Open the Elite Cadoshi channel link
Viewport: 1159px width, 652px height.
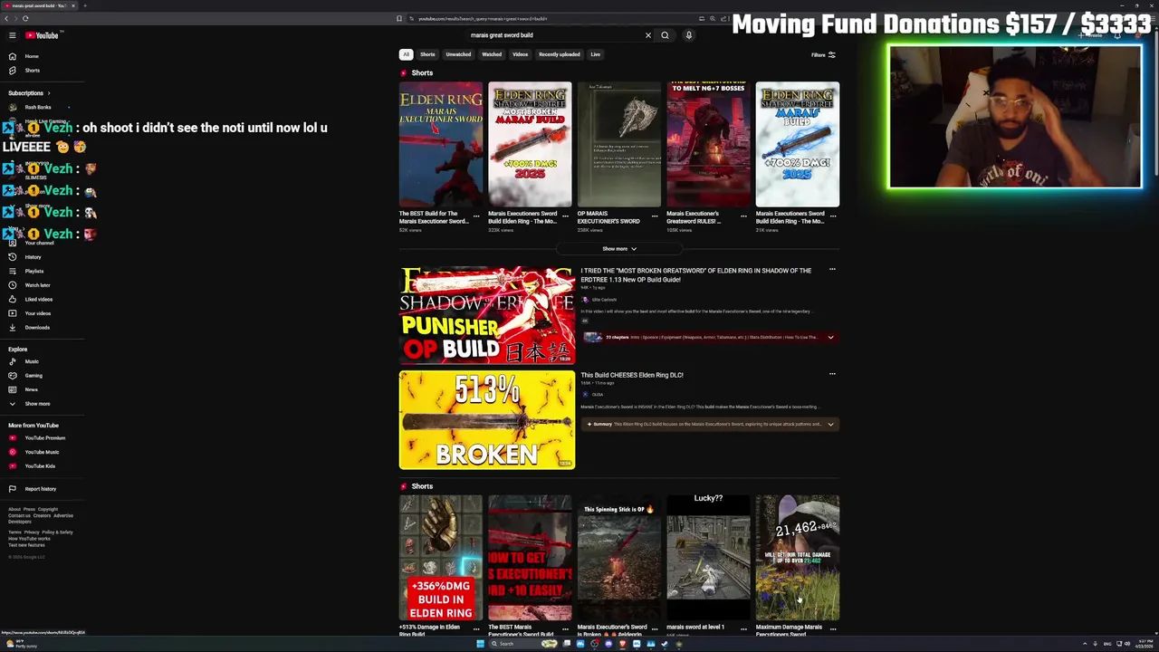[604, 300]
